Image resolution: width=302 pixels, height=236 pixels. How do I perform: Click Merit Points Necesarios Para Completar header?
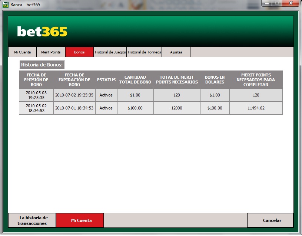[256, 80]
